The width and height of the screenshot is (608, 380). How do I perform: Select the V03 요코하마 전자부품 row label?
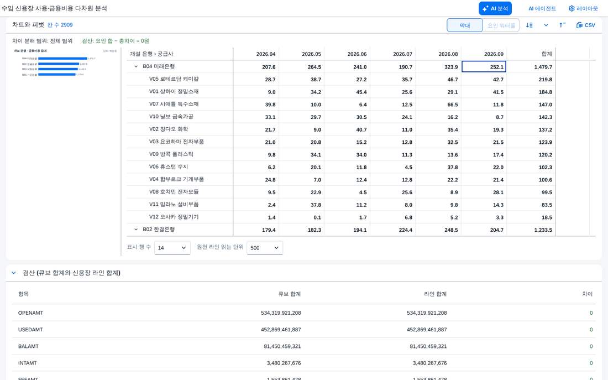(x=176, y=142)
